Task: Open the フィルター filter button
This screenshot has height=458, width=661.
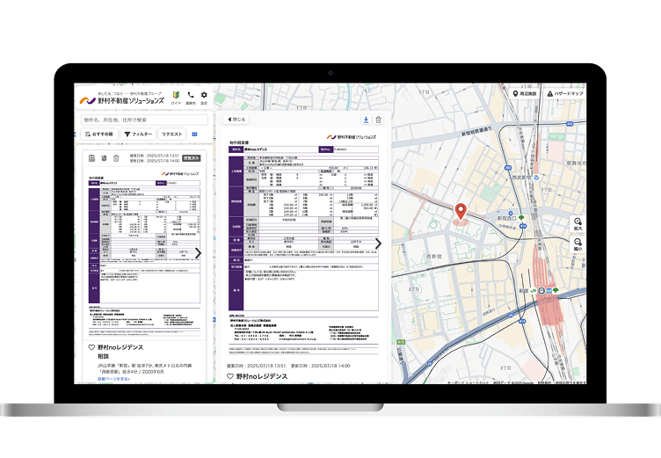Action: point(138,134)
